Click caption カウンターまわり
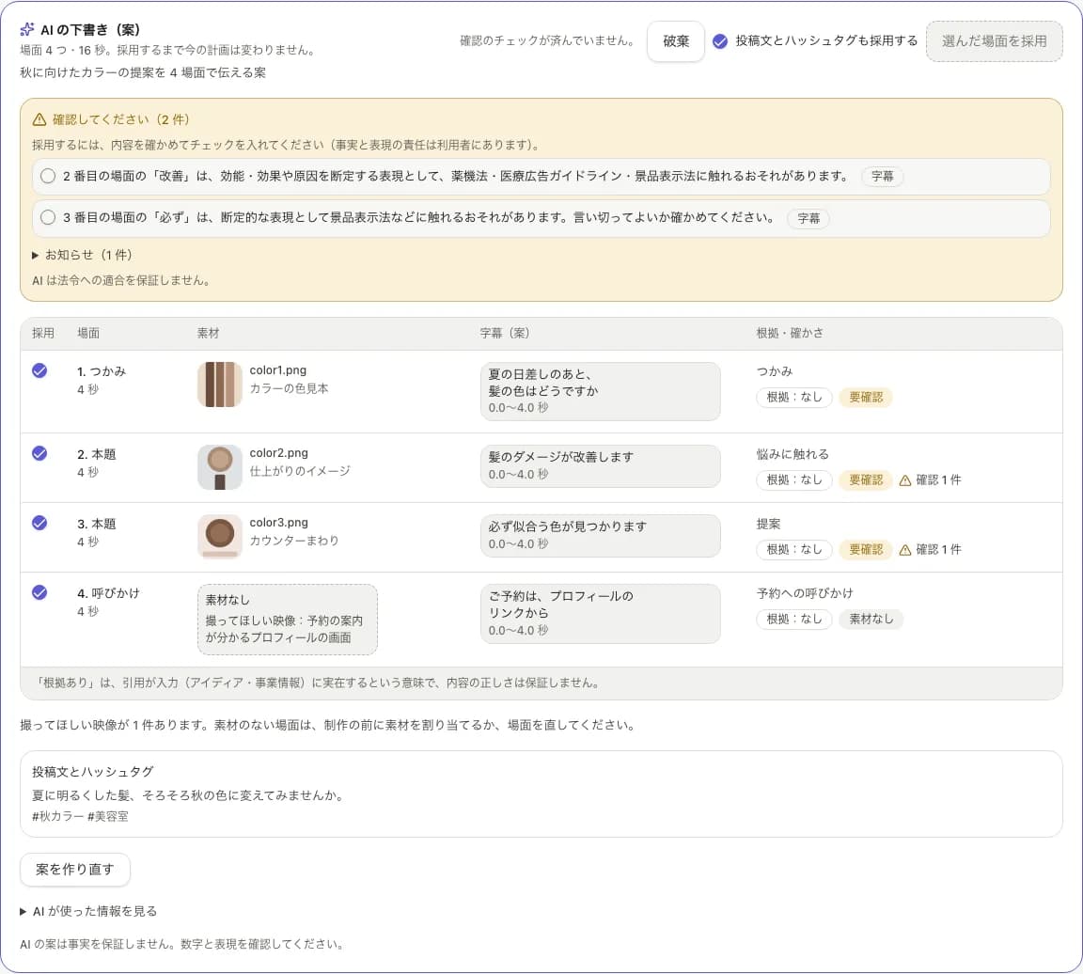 (294, 541)
